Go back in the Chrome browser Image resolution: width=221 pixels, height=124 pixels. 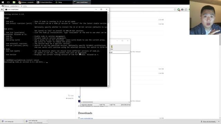2,10
